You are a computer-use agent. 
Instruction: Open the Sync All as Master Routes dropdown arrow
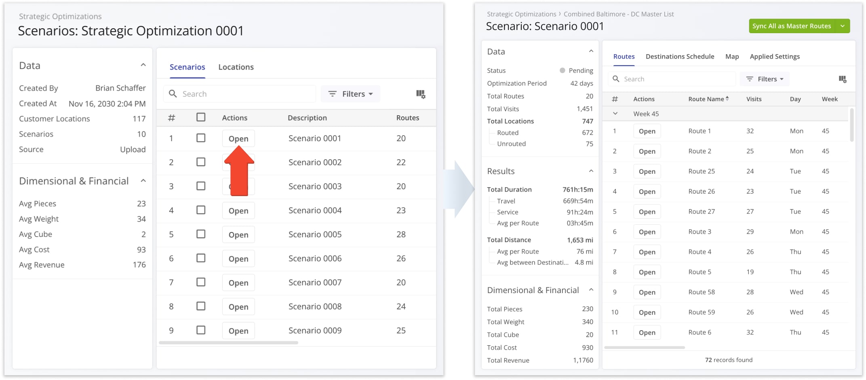pos(843,26)
